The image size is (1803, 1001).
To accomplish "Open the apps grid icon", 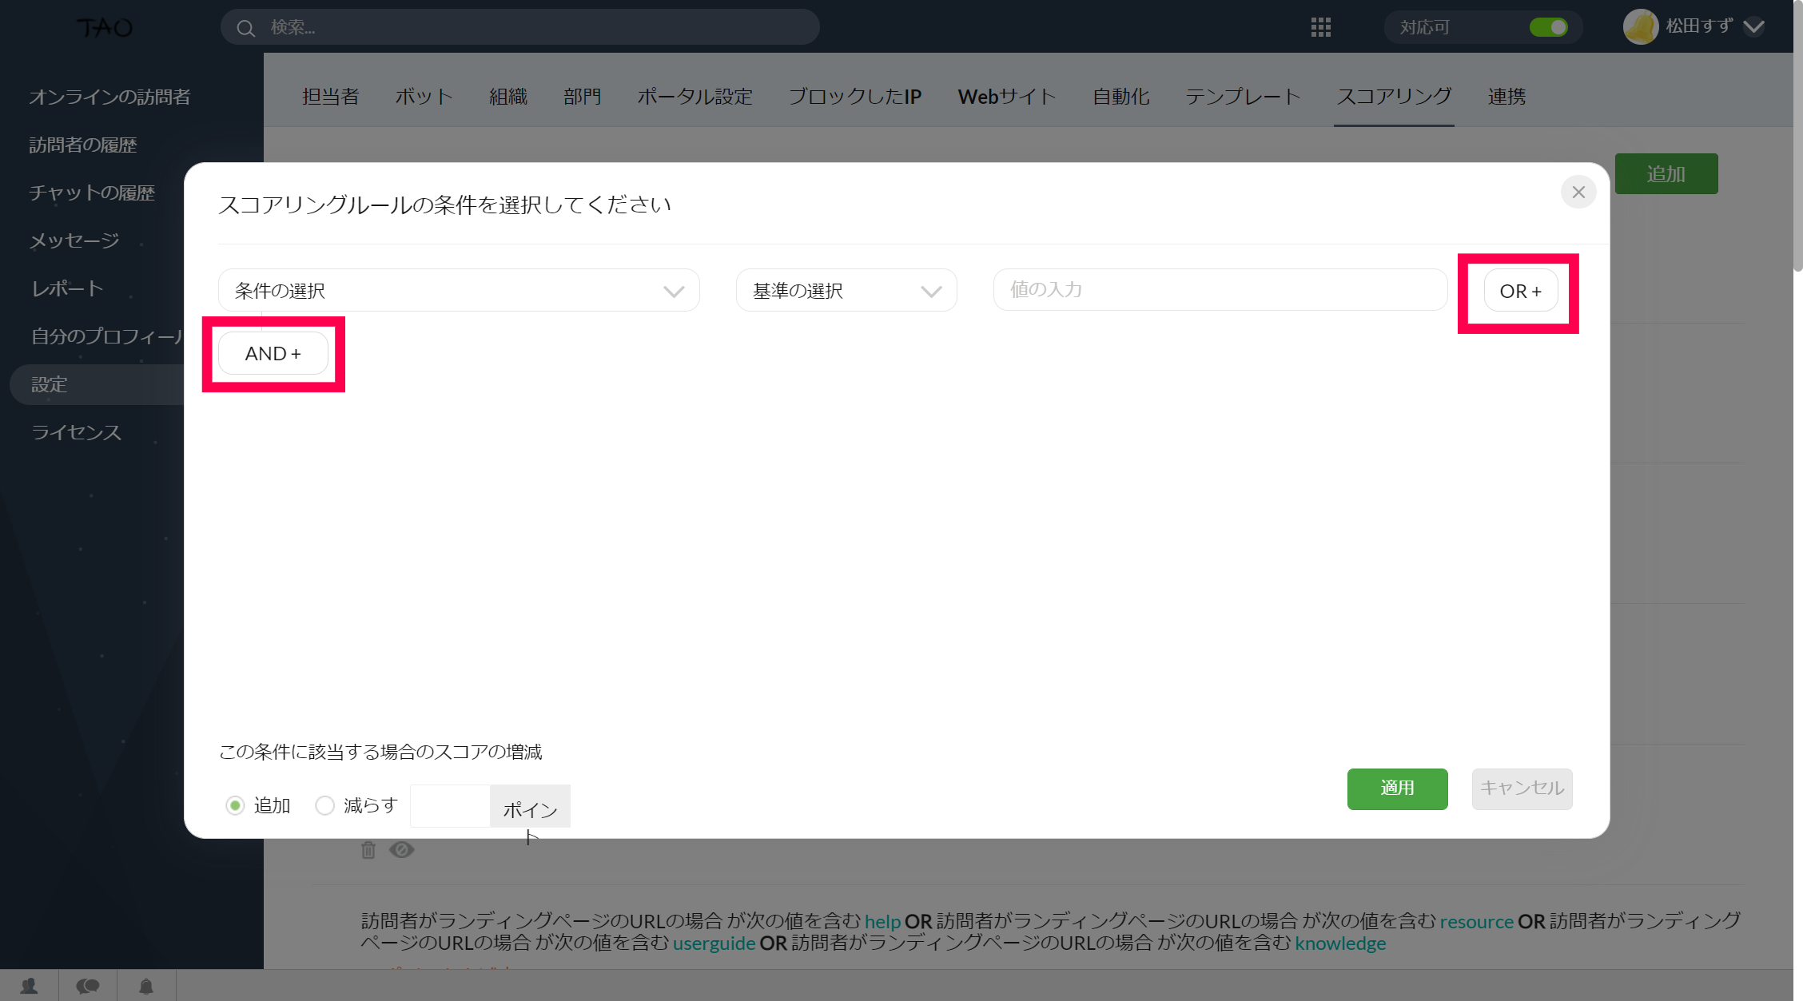I will coord(1320,28).
